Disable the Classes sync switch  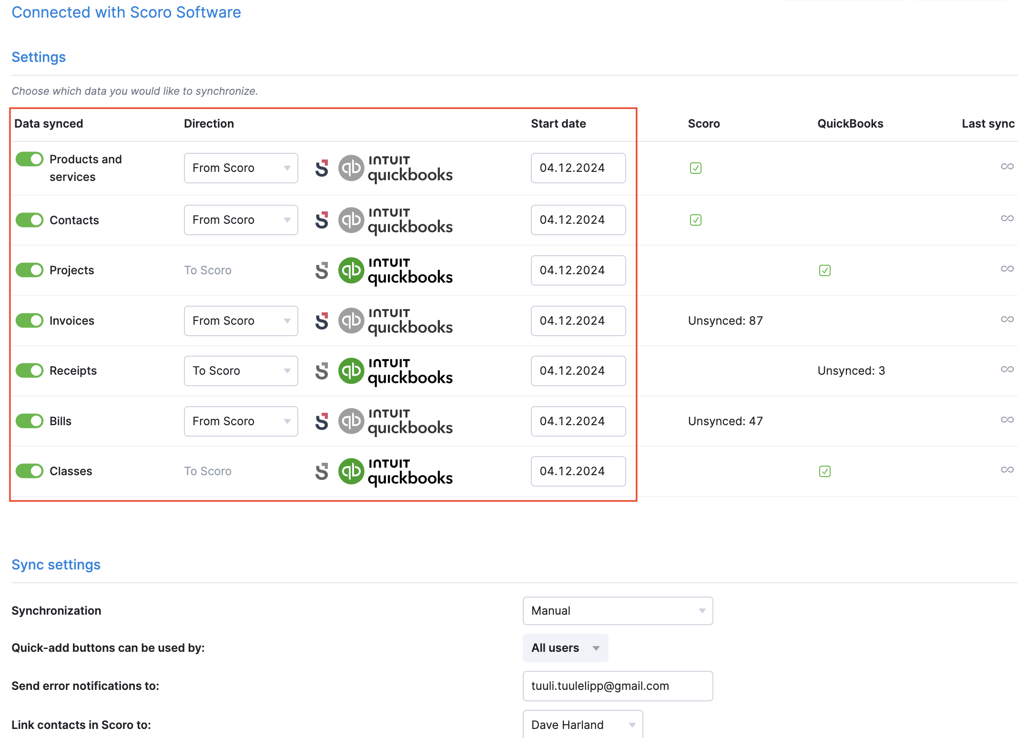tap(30, 471)
